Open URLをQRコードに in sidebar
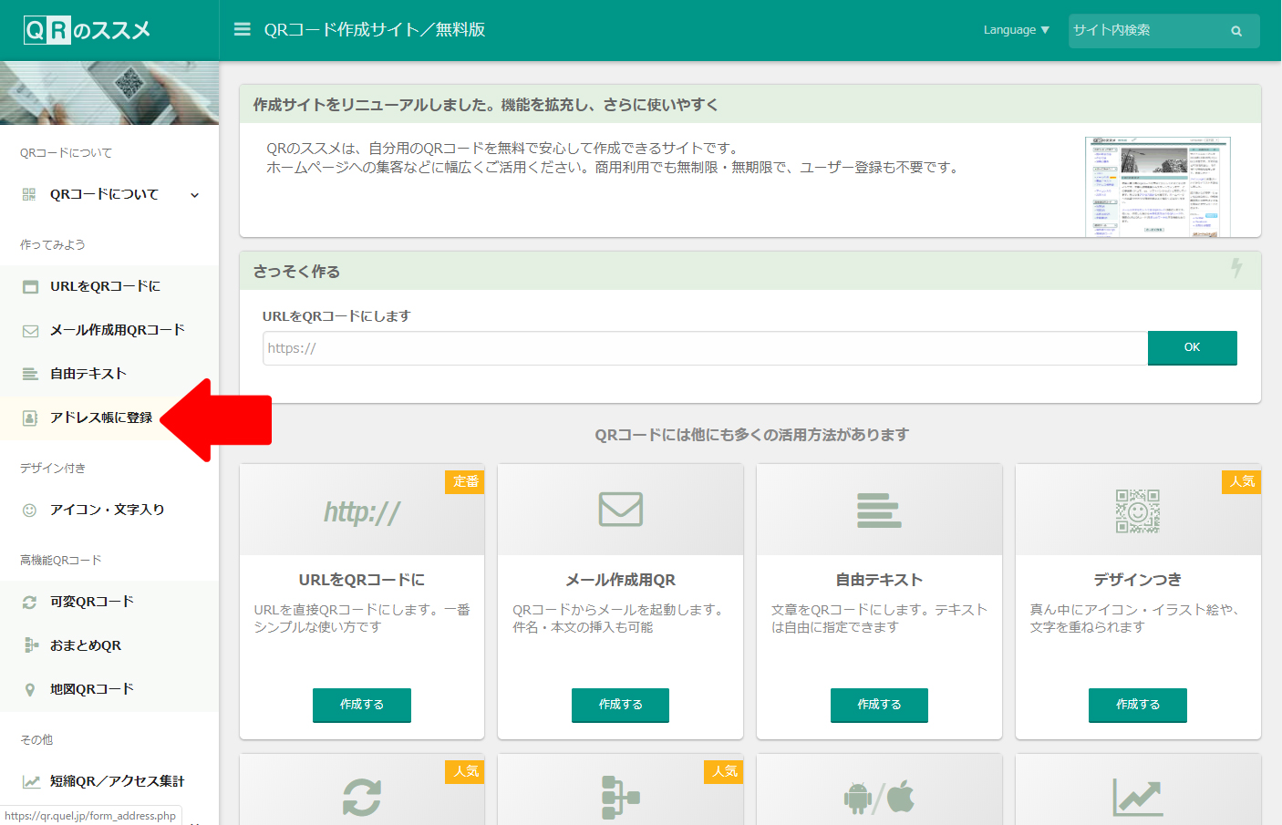 (x=109, y=286)
